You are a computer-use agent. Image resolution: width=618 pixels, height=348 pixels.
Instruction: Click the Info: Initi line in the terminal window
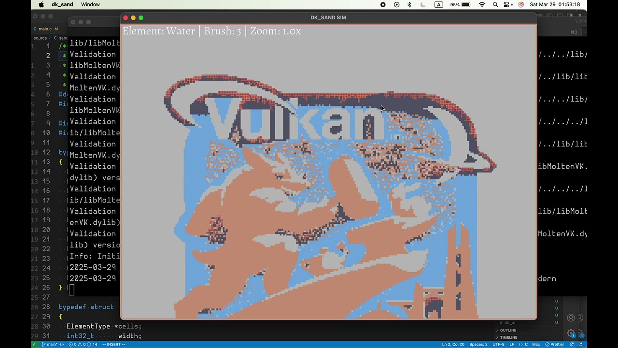[x=95, y=256]
